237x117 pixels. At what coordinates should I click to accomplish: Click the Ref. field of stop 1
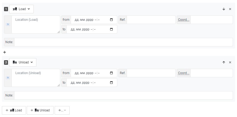pos(151,20)
